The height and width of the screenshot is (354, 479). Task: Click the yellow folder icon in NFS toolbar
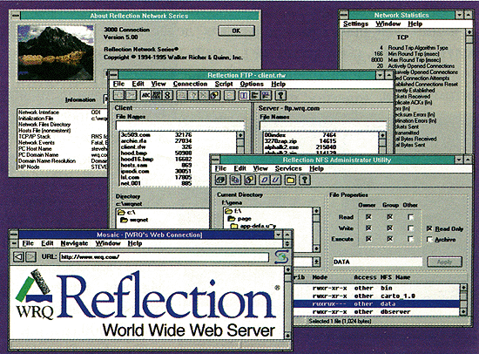click(x=290, y=180)
